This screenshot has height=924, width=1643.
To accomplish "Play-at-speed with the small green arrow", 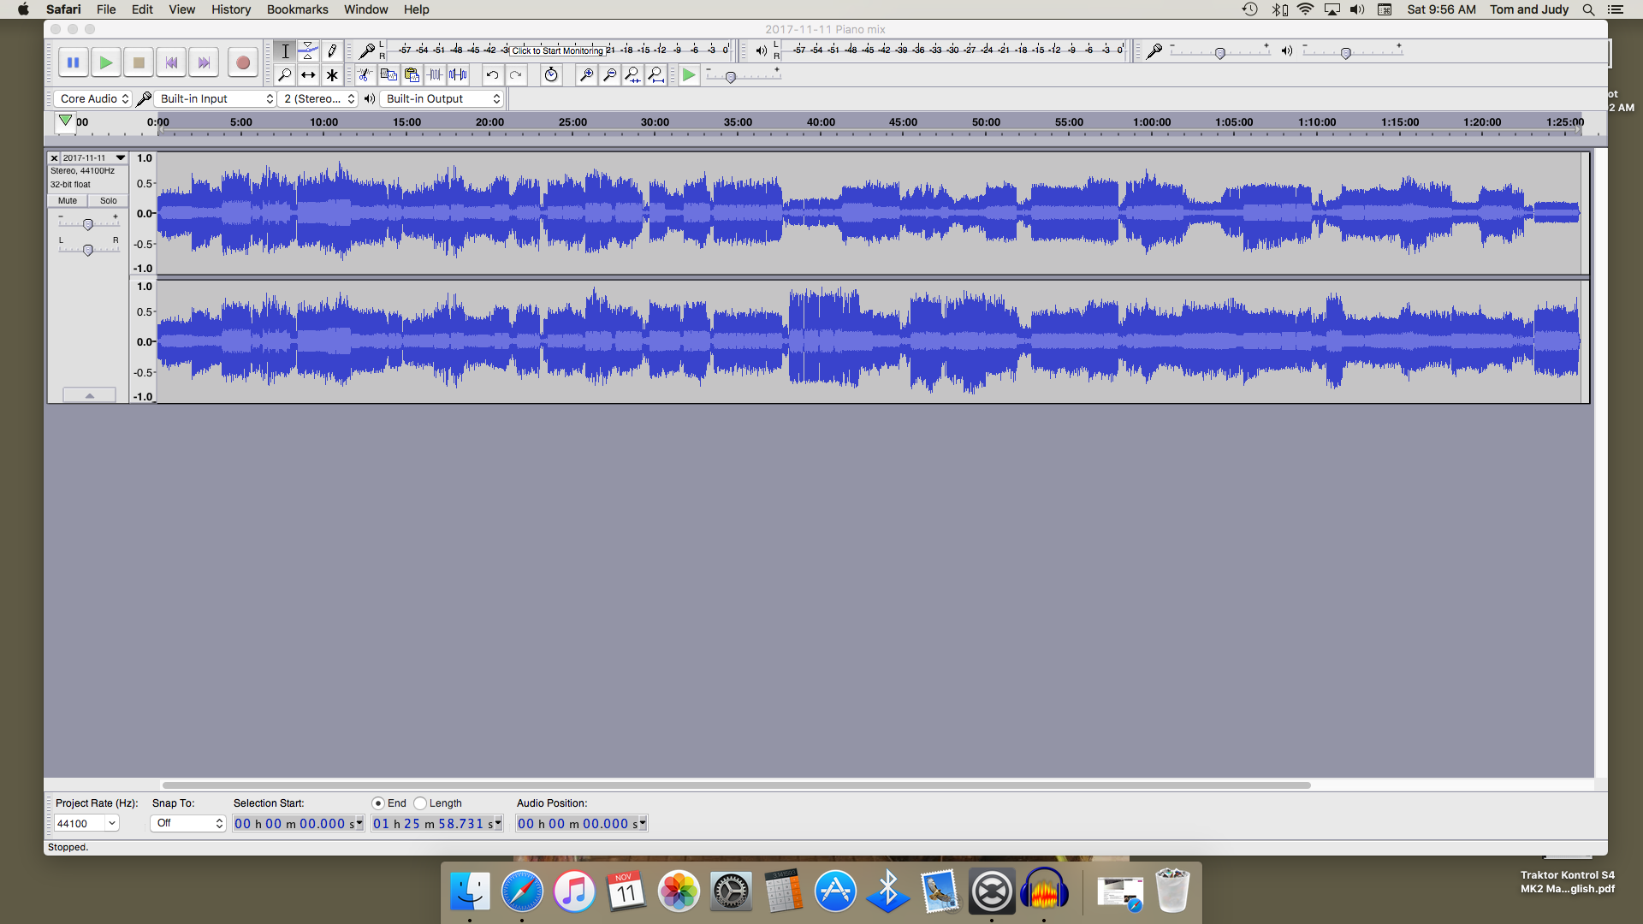I will (x=689, y=75).
